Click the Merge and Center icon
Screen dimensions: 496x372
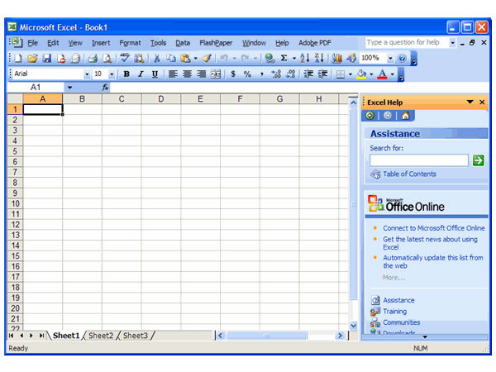click(216, 74)
